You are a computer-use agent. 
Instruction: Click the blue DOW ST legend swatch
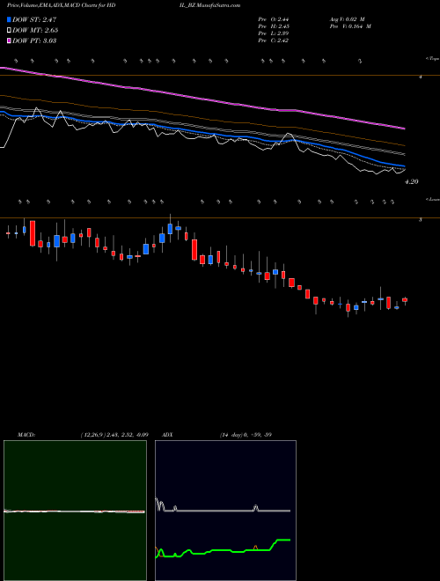pyautogui.click(x=9, y=19)
